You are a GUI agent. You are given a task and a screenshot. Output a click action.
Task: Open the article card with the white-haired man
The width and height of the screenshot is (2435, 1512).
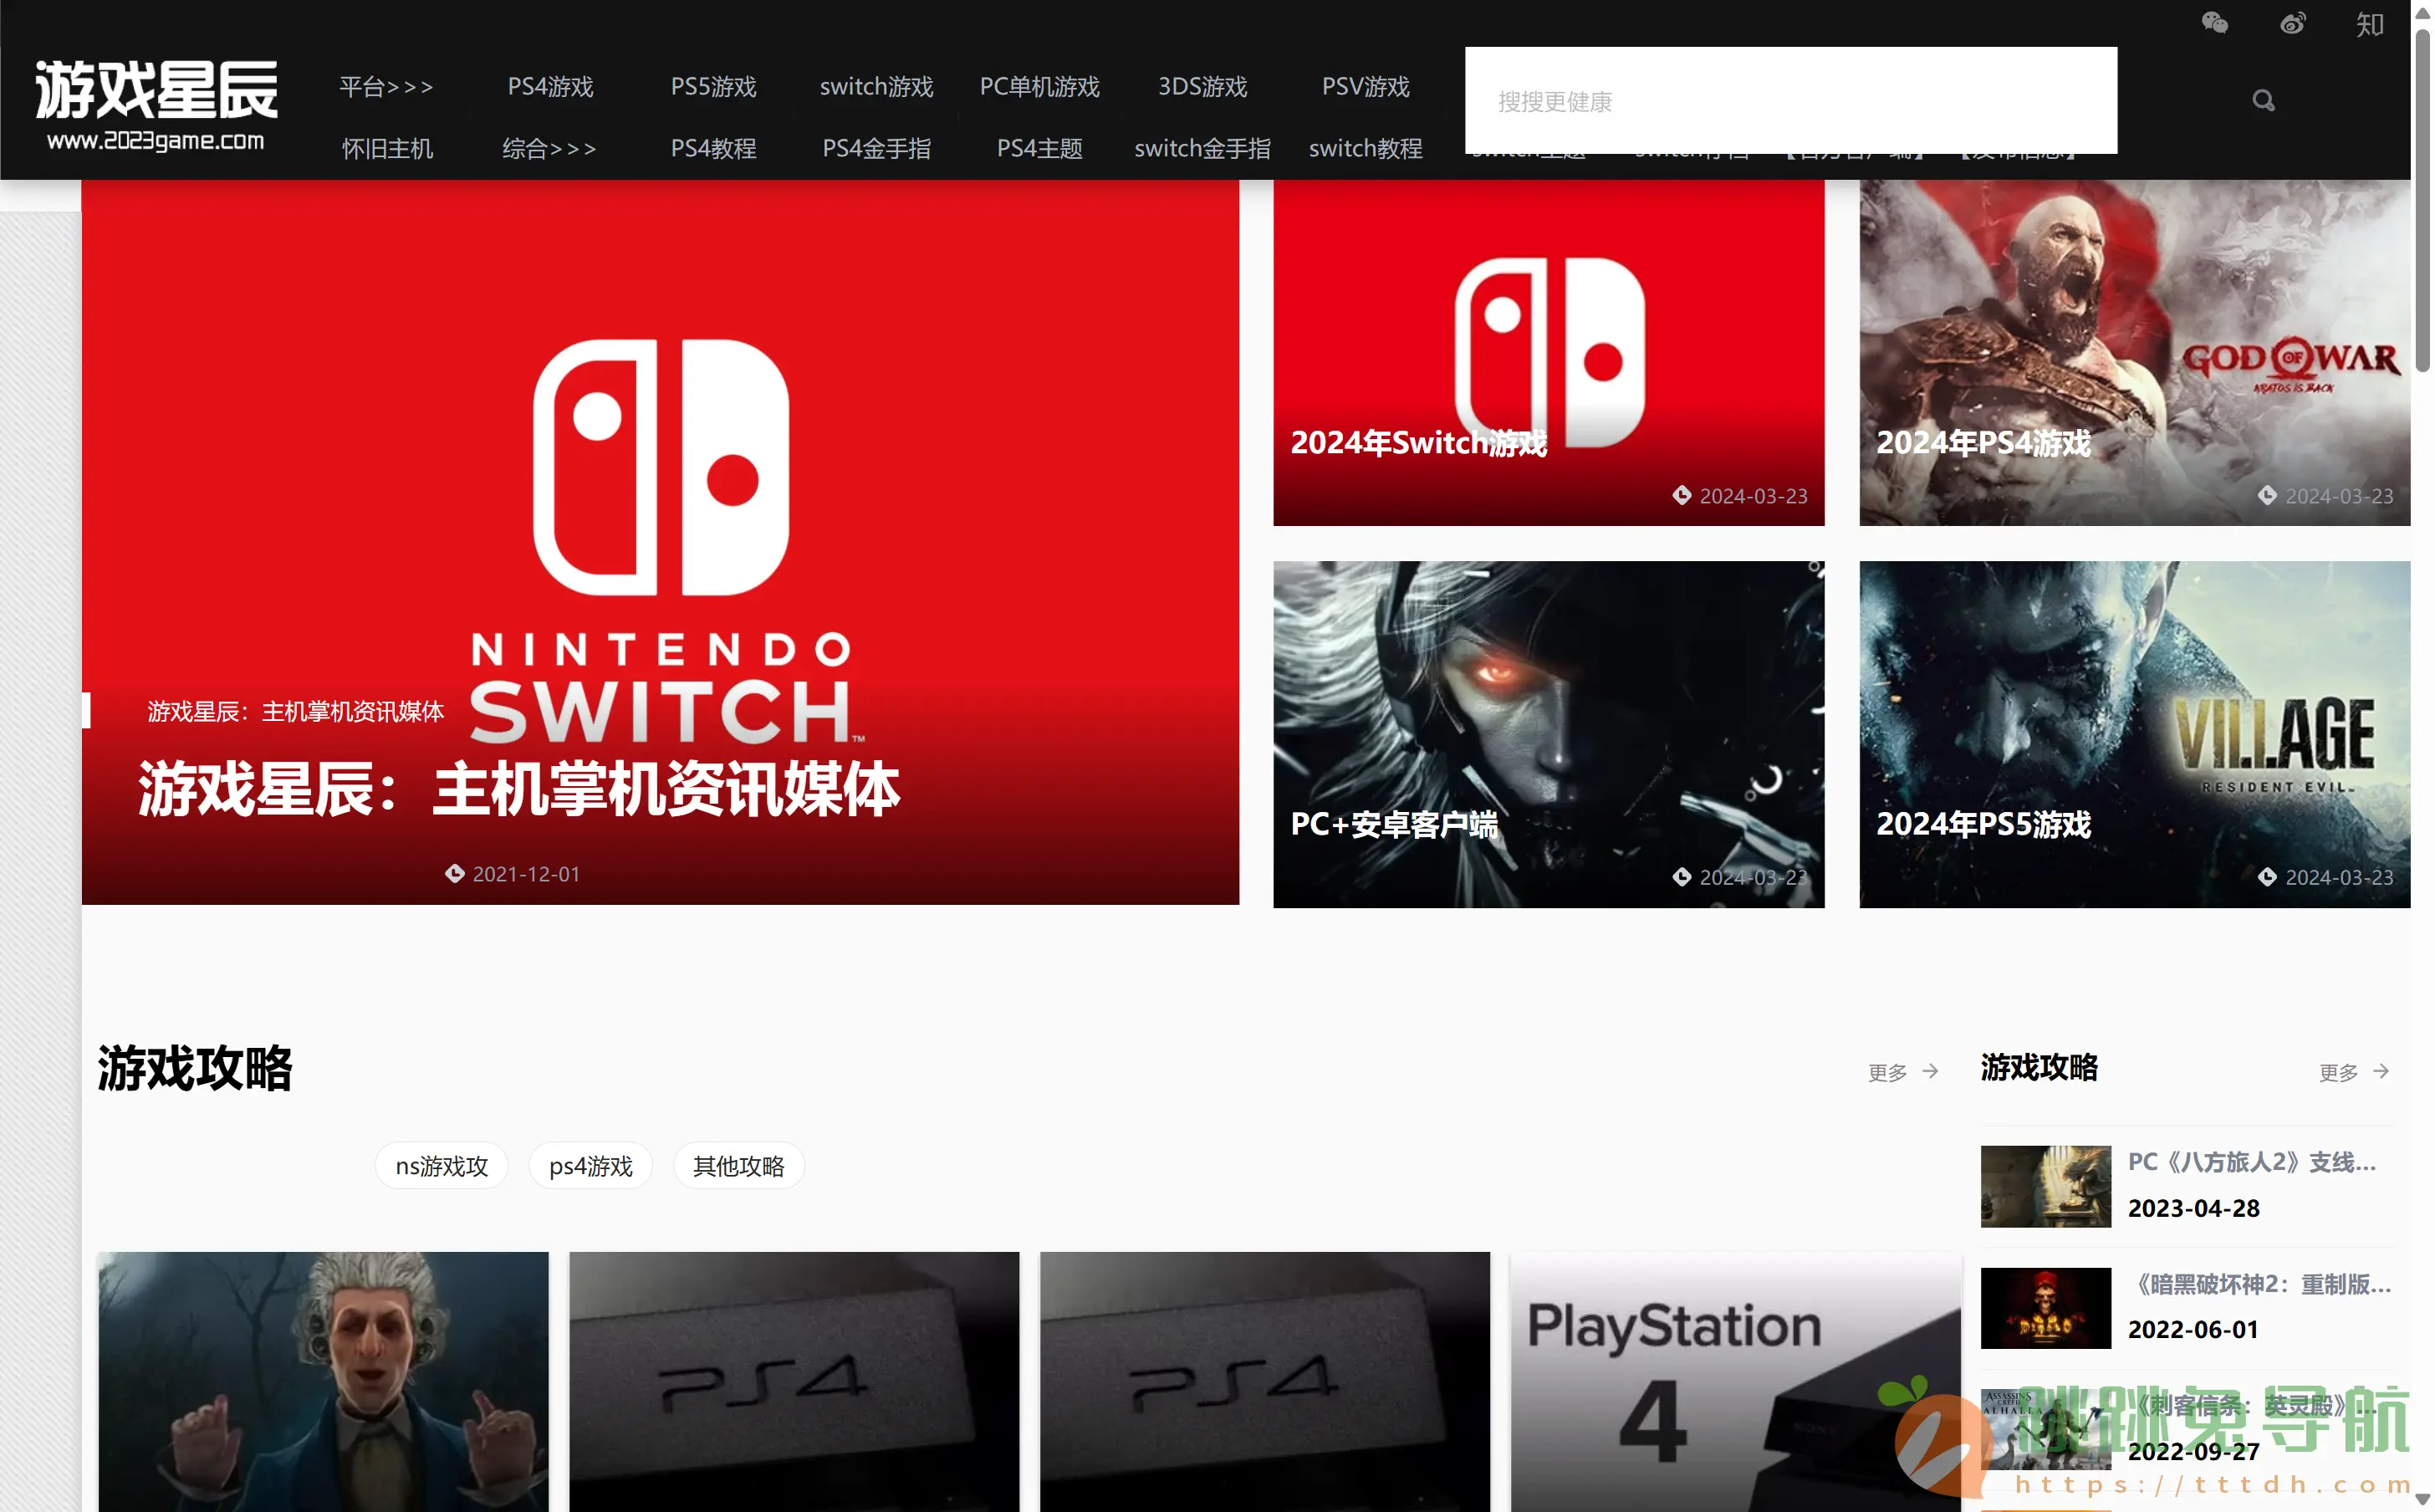pyautogui.click(x=323, y=1381)
